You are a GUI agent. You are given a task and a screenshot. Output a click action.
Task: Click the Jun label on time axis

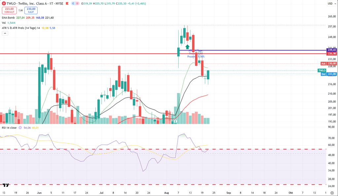(39, 193)
